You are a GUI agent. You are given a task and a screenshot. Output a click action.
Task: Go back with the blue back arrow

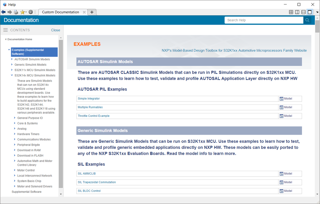point(3,12)
